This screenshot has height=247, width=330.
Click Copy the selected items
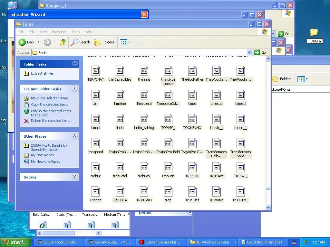click(49, 105)
